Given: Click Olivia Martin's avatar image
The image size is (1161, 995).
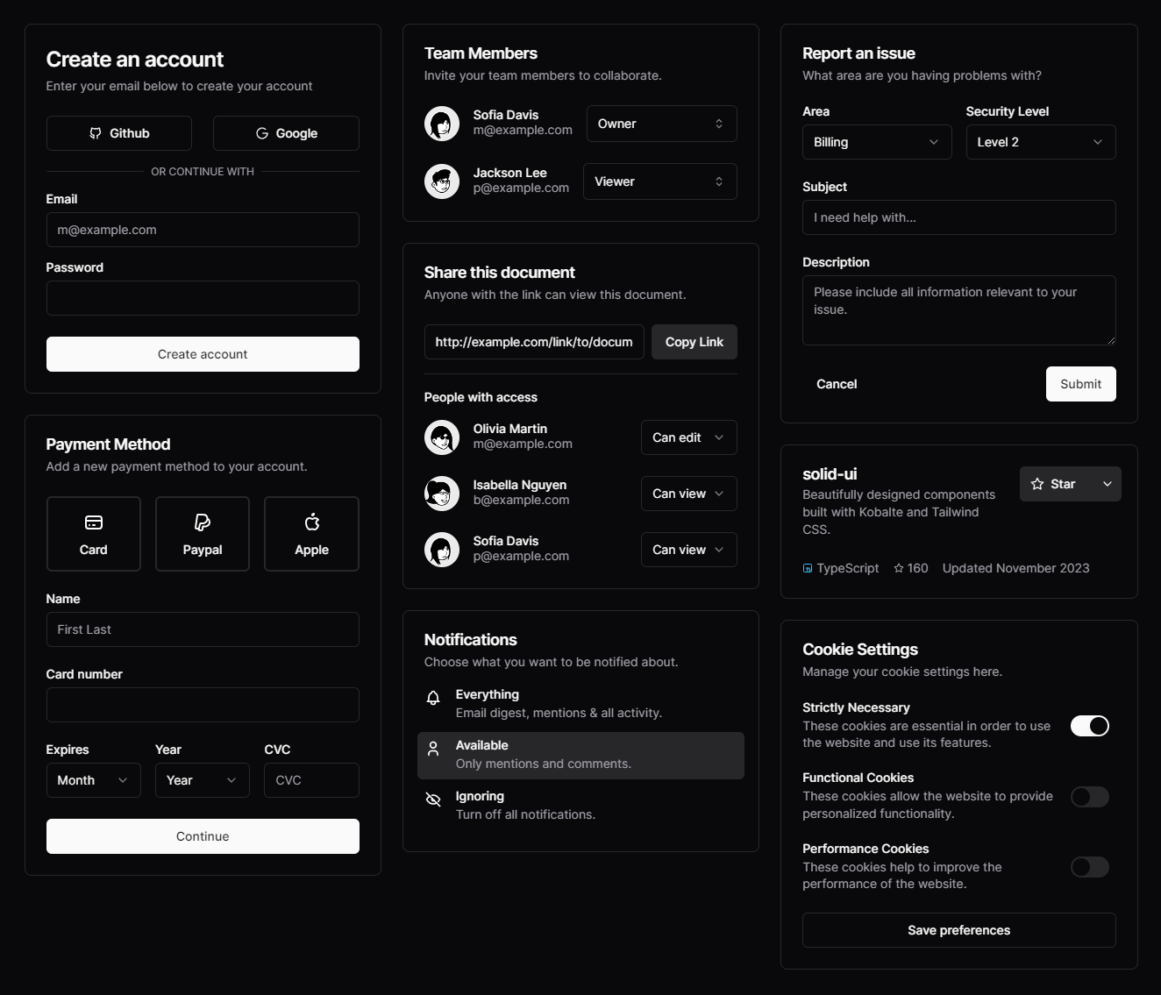Looking at the screenshot, I should click(x=442, y=437).
